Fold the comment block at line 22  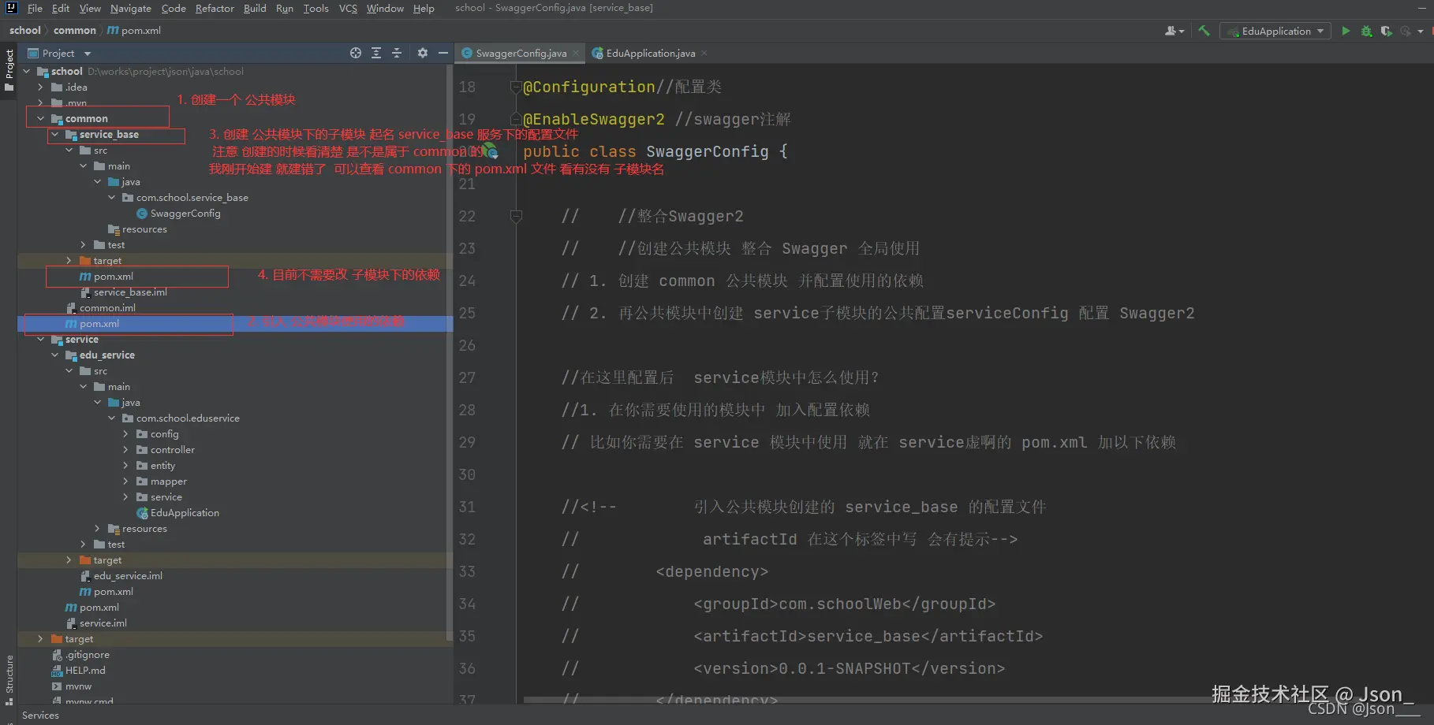(516, 216)
